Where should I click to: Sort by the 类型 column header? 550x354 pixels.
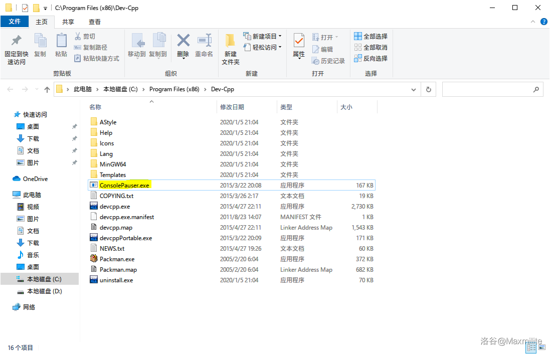[307, 107]
